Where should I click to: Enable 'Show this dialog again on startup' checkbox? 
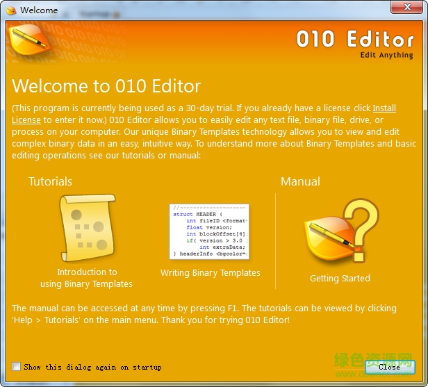click(x=16, y=366)
